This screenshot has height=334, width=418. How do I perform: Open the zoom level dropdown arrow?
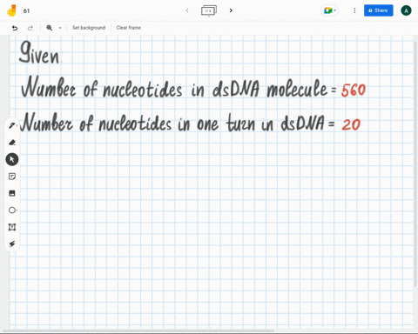click(x=60, y=28)
